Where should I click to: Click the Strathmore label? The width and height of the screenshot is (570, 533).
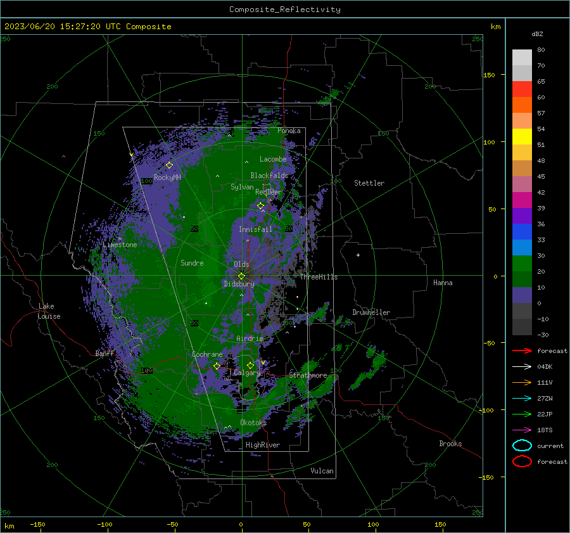click(x=308, y=375)
